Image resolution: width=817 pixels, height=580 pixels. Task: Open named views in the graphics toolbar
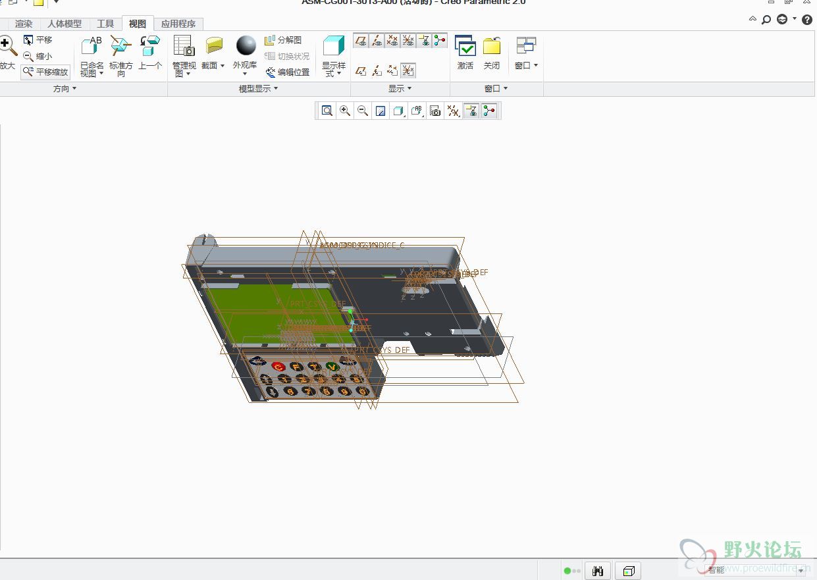click(417, 111)
